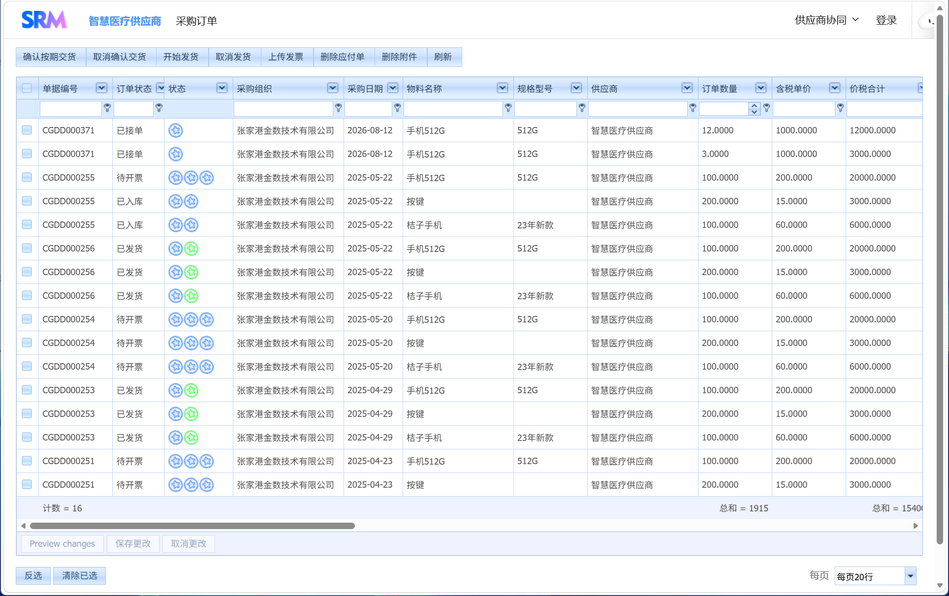Click the 物料名称 filter input field
Image resolution: width=949 pixels, height=596 pixels.
tap(453, 108)
